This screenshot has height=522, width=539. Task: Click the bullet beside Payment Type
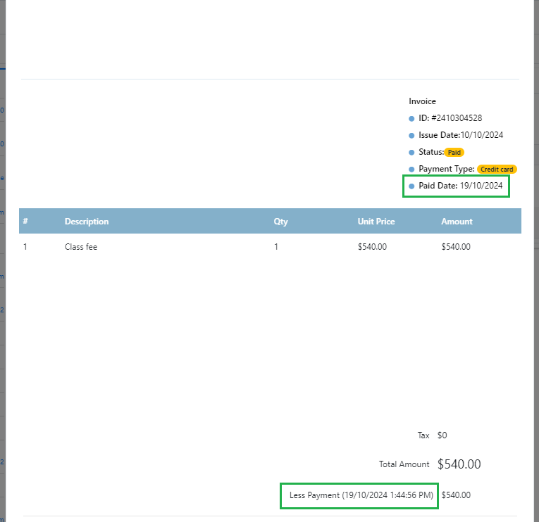411,170
